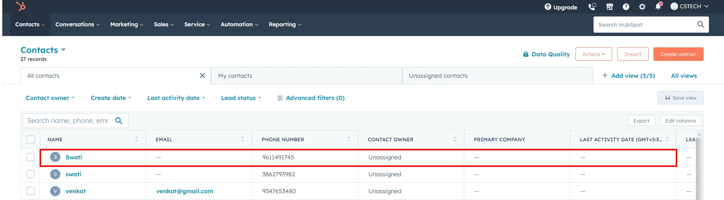This screenshot has height=200, width=724.
Task: Click the Create contact button
Action: pos(678,54)
